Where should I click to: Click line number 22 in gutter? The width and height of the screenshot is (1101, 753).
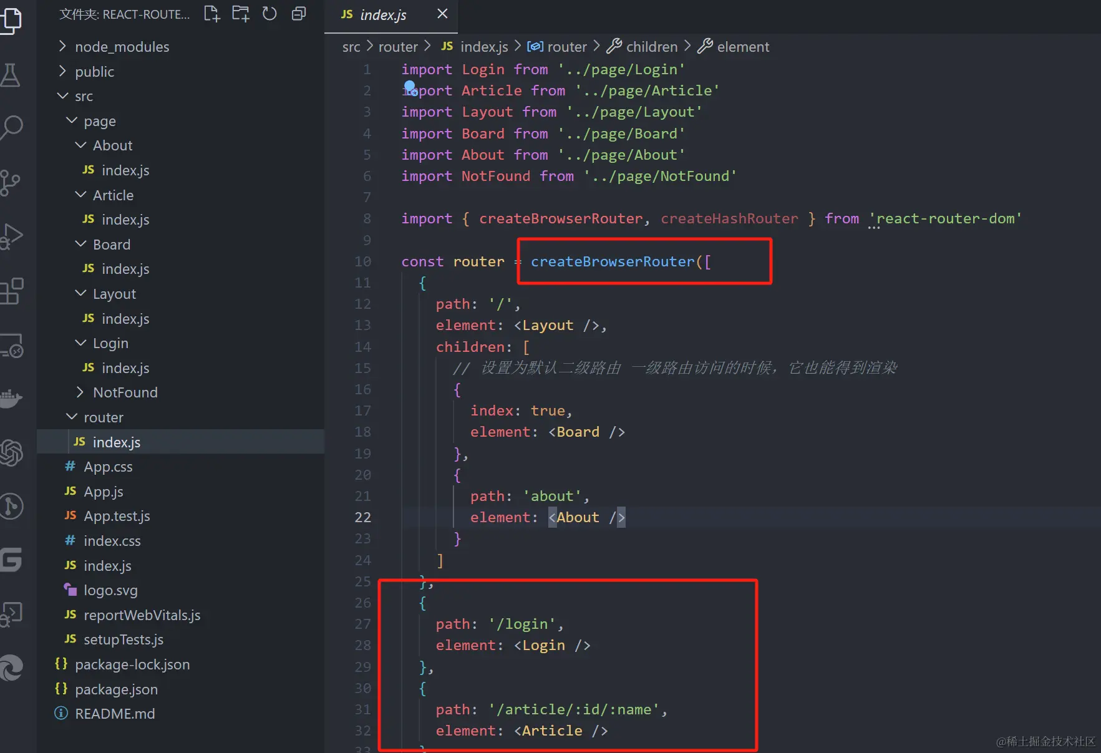point(363,517)
